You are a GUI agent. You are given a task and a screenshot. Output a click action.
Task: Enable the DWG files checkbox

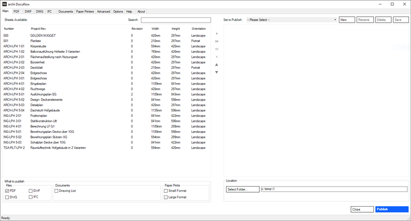point(7,197)
